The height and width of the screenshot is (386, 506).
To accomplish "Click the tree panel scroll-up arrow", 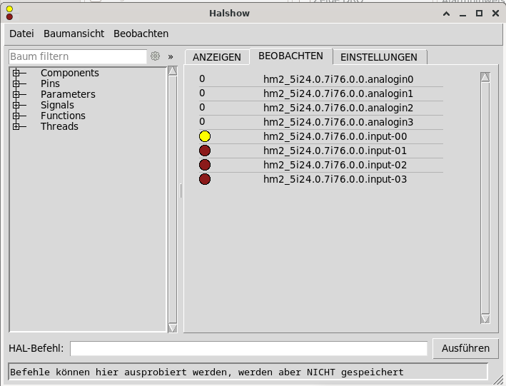I will pyautogui.click(x=173, y=71).
